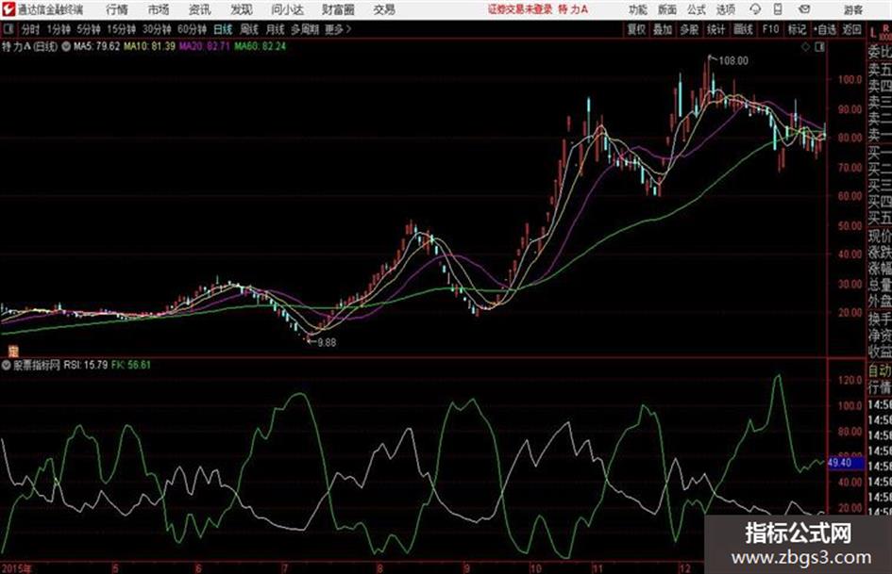Click the 复权 toolbar button
This screenshot has height=574, width=892.
pos(636,29)
